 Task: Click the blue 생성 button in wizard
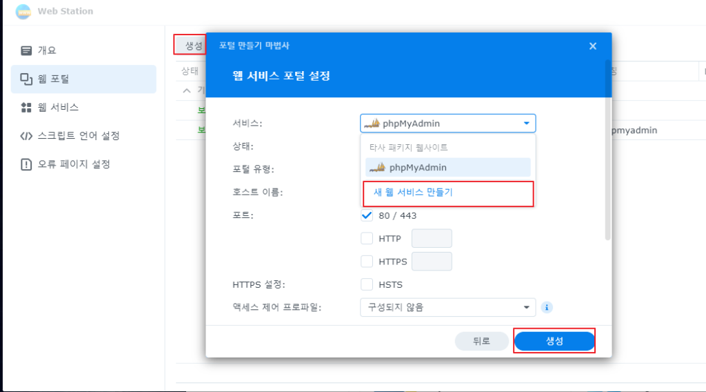click(x=554, y=341)
